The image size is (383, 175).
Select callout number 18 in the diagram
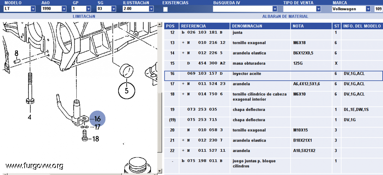click(x=95, y=139)
